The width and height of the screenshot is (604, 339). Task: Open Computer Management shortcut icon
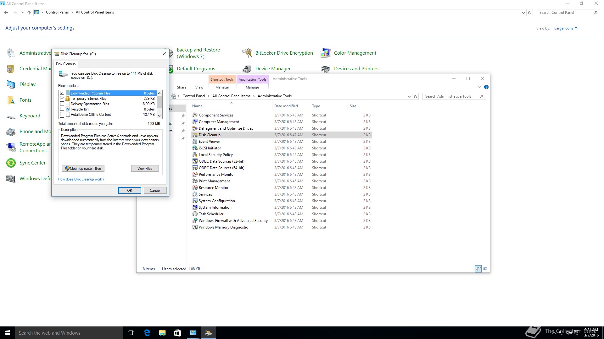tap(195, 122)
